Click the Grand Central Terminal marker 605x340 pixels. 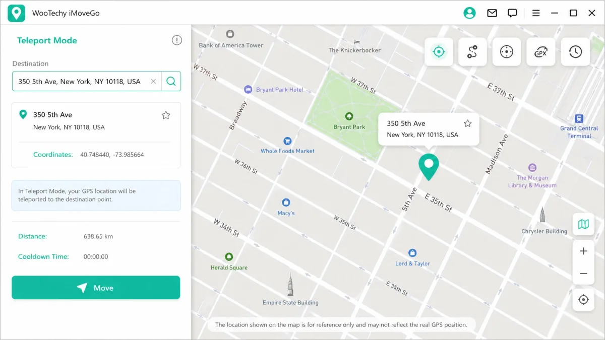(x=579, y=119)
